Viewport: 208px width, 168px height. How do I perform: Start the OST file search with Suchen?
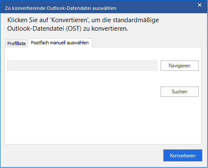[x=179, y=92]
